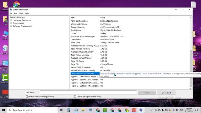Open the Edit menu
The width and height of the screenshot is (201, 113).
[x=16, y=13]
